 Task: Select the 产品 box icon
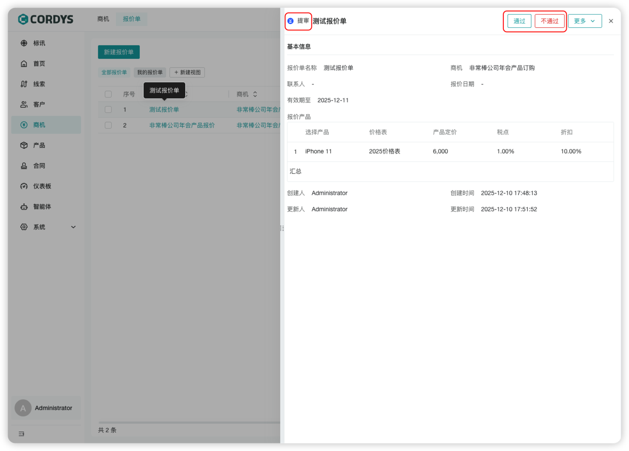point(24,145)
